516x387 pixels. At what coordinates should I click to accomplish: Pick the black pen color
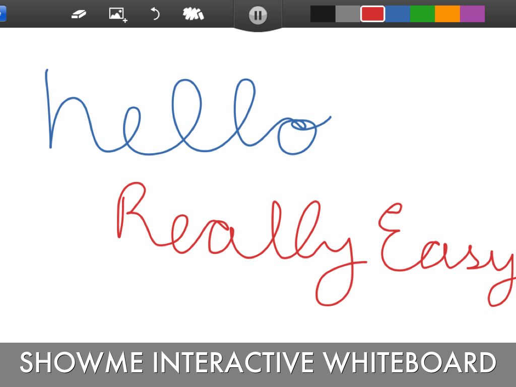322,14
